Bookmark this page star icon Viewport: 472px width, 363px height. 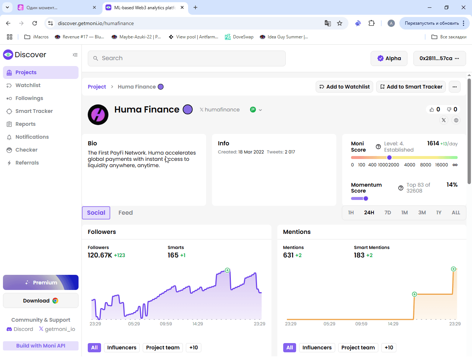click(x=340, y=23)
